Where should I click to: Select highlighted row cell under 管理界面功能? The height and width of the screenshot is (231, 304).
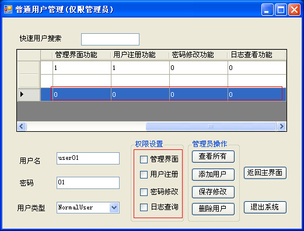(82, 94)
